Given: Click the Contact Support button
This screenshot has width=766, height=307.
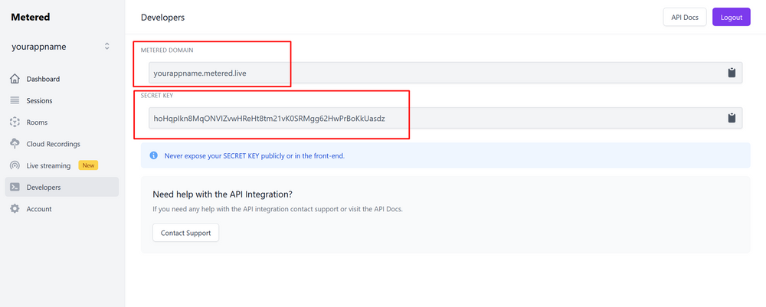Looking at the screenshot, I should 185,233.
